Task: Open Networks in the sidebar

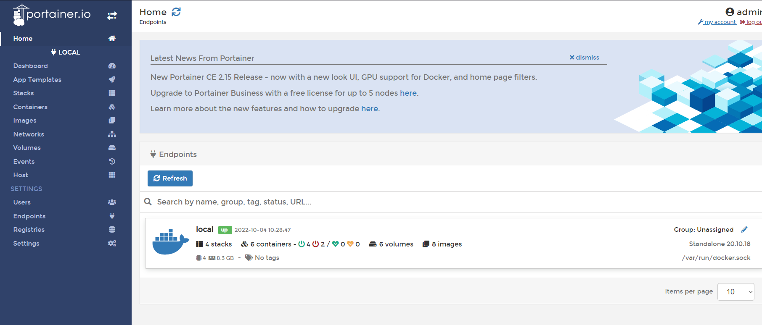Action: pos(29,134)
